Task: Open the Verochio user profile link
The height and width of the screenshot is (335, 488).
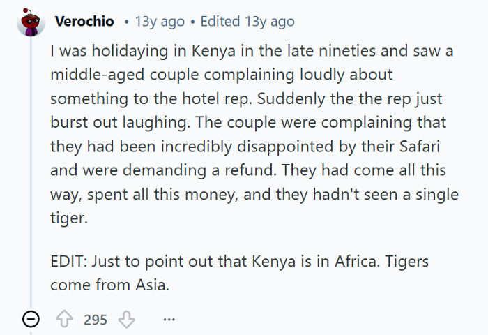Action: click(x=84, y=22)
